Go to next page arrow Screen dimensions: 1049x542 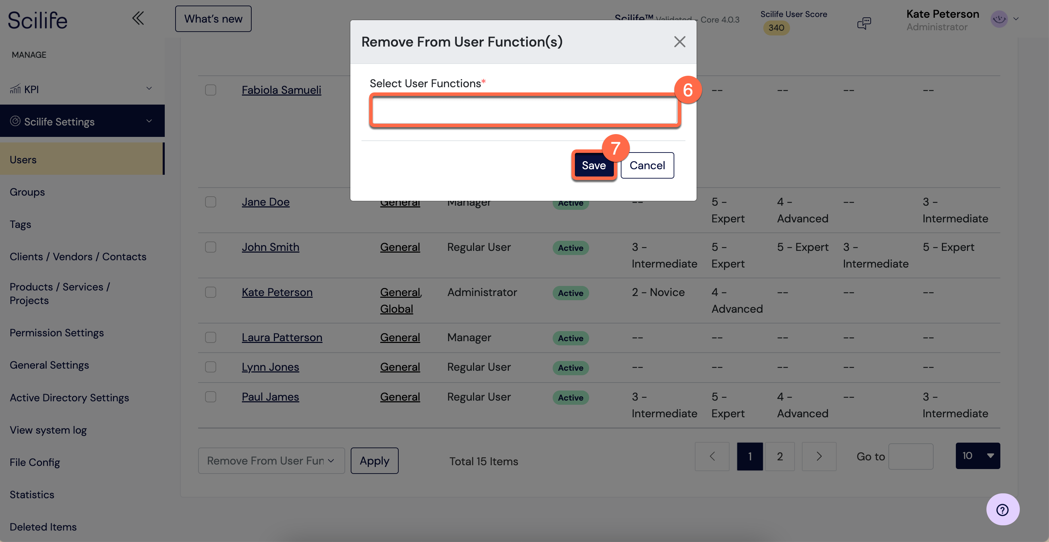pyautogui.click(x=819, y=456)
